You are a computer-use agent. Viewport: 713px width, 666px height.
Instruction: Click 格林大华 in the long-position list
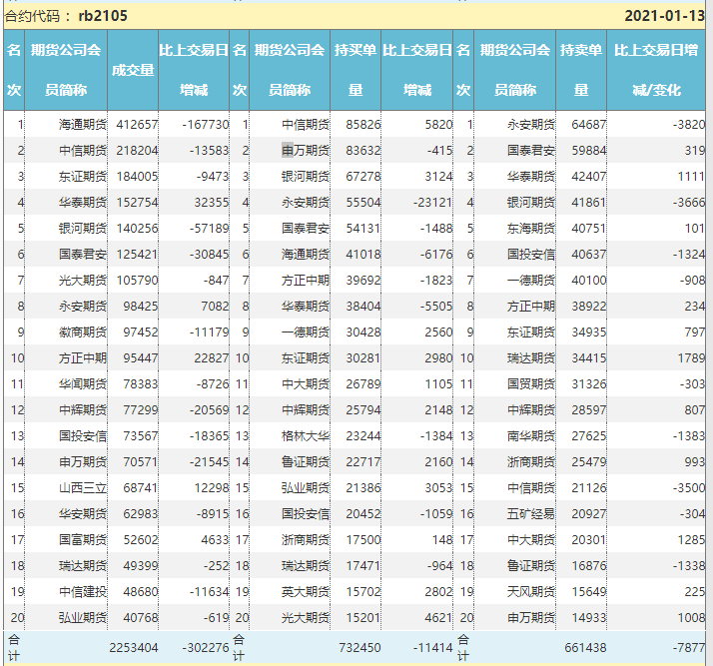[x=306, y=436]
